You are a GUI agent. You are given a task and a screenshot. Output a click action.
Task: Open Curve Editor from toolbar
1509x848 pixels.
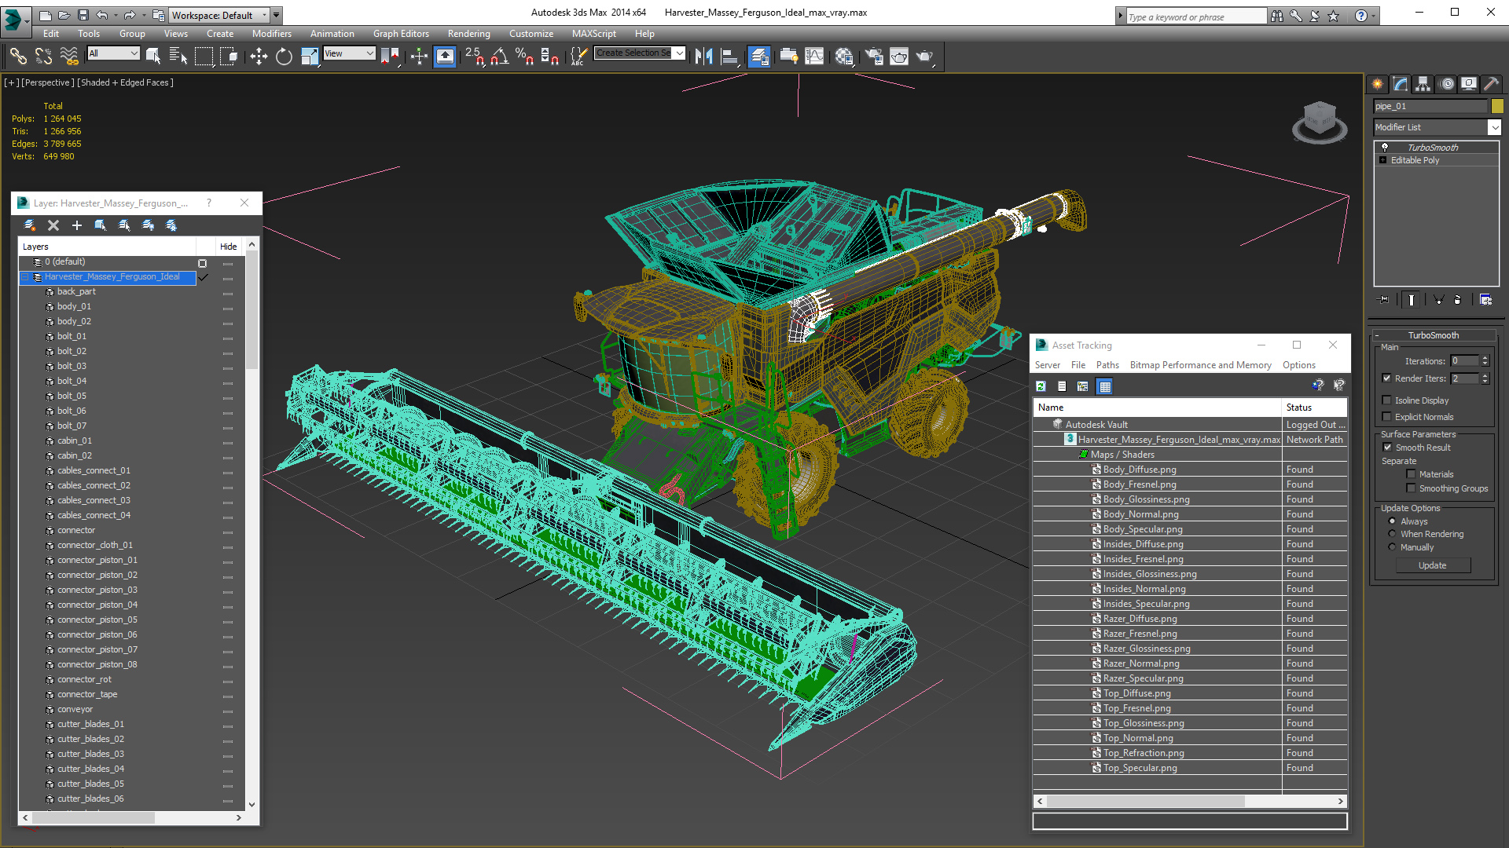click(x=814, y=56)
